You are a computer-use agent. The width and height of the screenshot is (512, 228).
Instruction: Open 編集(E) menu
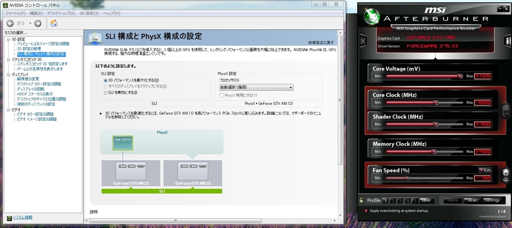coord(36,13)
